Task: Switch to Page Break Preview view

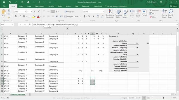Action: [x=153, y=98]
